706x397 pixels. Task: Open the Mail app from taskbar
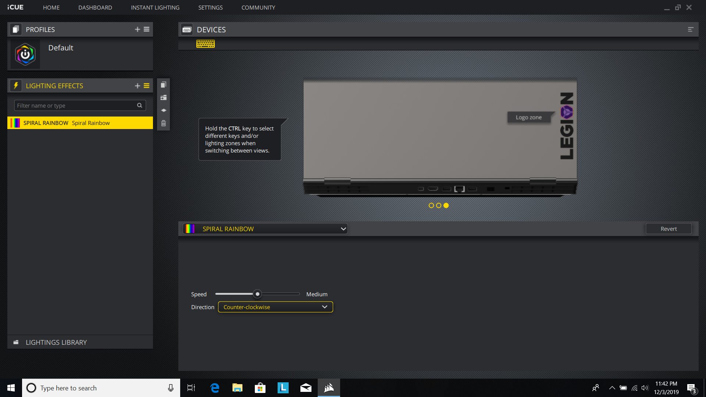(306, 388)
